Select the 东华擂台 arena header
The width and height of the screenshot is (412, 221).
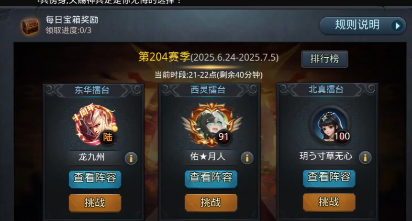coord(92,90)
